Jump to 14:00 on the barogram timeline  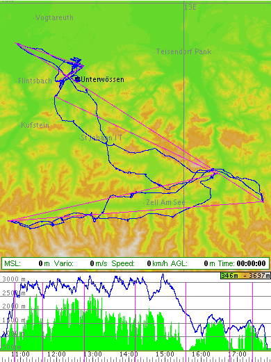pyautogui.click(x=129, y=354)
